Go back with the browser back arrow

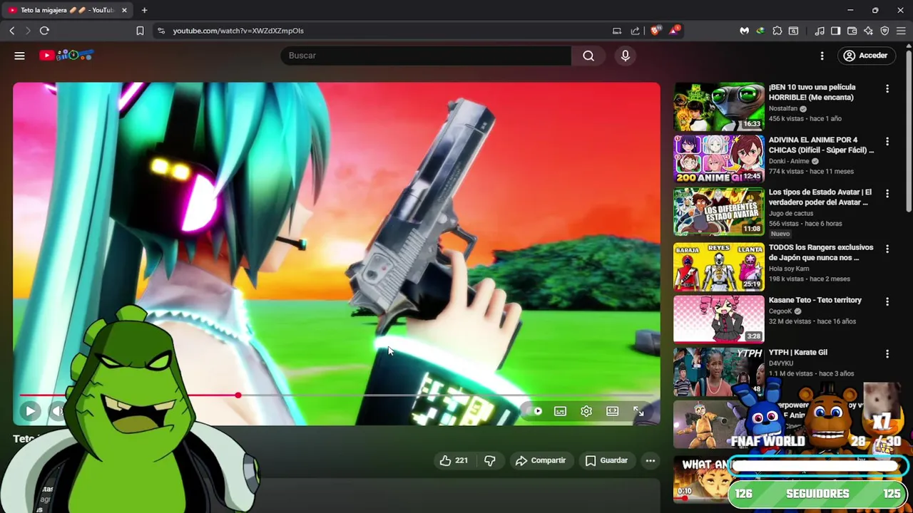[12, 31]
